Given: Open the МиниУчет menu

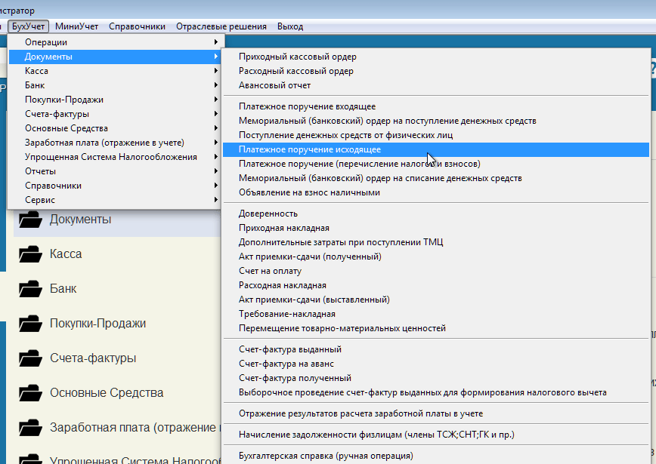Looking at the screenshot, I should point(76,26).
